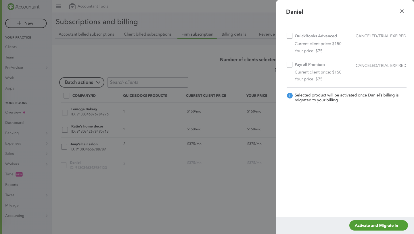Click the QUICKBOOKS PRODUCTS column header

coord(145,96)
